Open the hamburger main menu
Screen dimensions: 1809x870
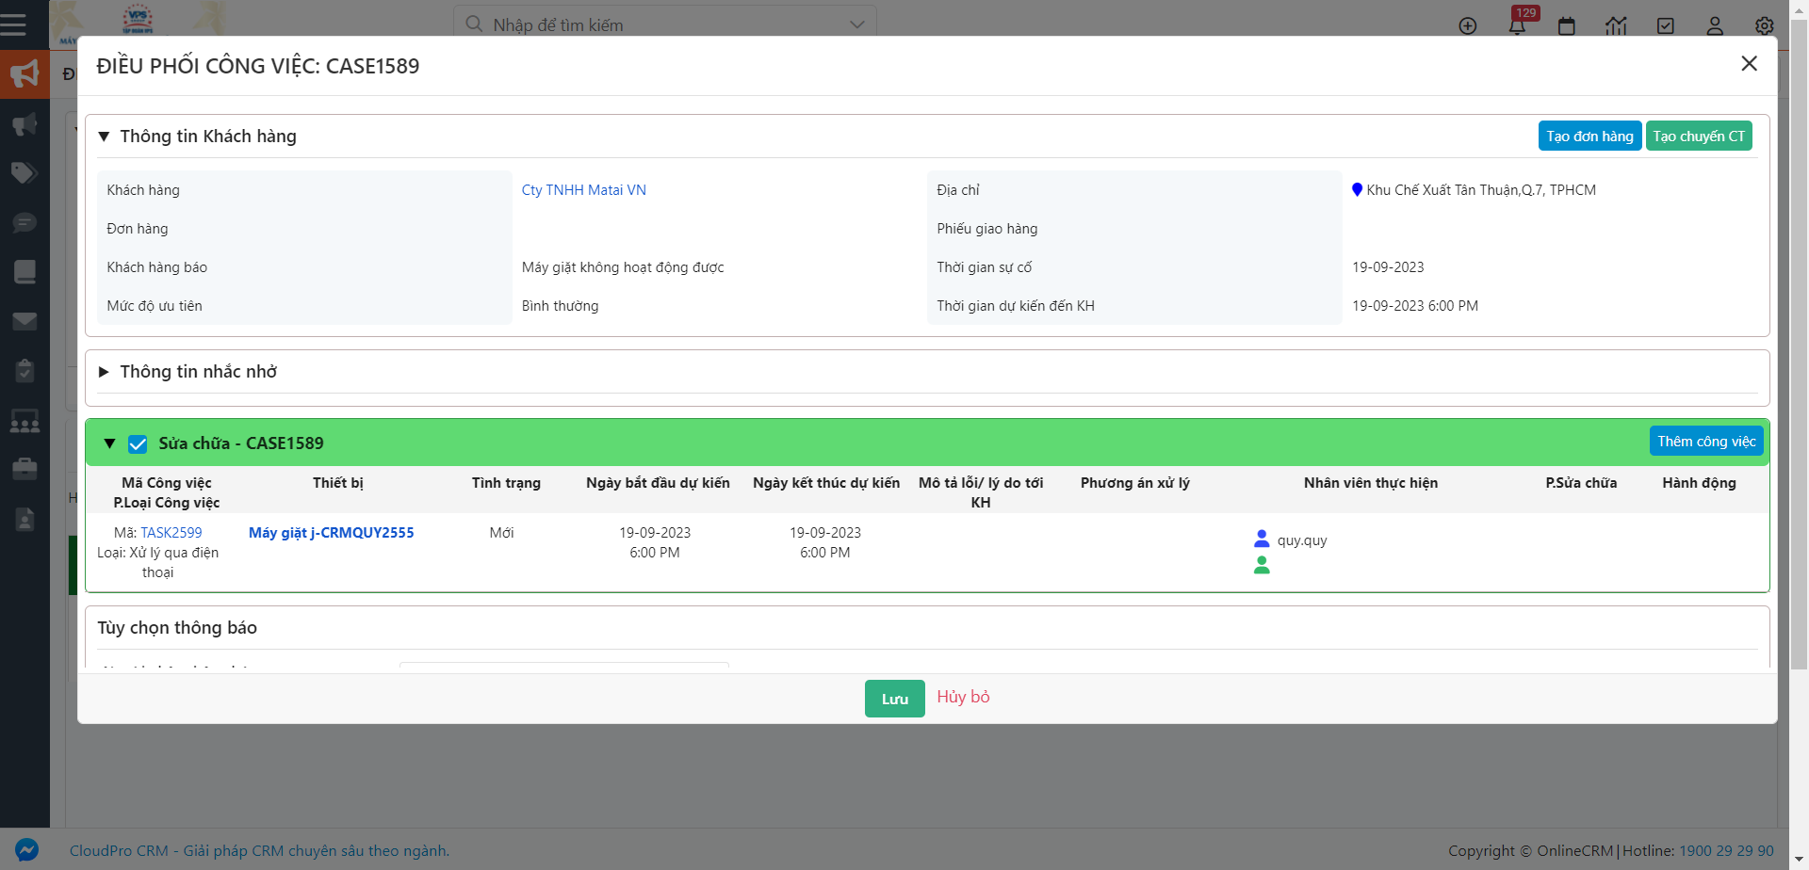tap(13, 24)
